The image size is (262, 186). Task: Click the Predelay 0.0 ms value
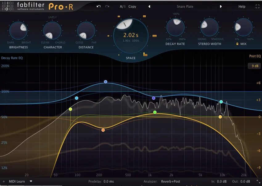[108, 181]
